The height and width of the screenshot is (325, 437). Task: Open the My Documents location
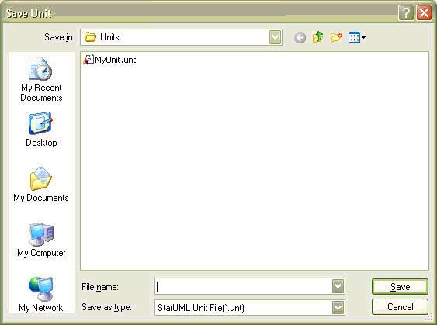pyautogui.click(x=41, y=184)
